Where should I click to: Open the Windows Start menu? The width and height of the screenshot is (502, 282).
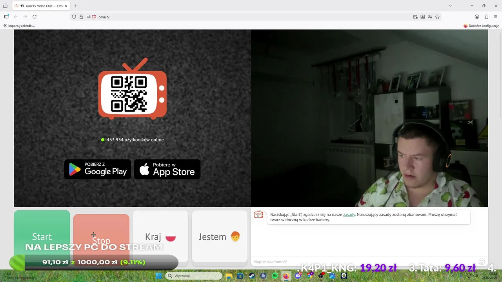coord(158,276)
